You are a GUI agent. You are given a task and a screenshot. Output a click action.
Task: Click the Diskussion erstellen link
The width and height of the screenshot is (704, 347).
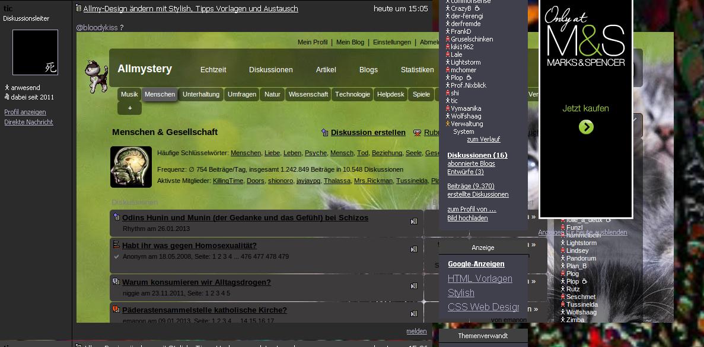[x=368, y=133]
